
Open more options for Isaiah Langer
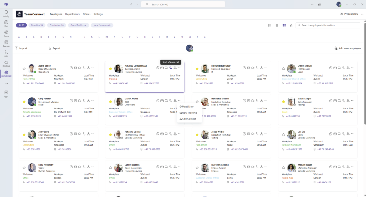[x=352, y=101]
